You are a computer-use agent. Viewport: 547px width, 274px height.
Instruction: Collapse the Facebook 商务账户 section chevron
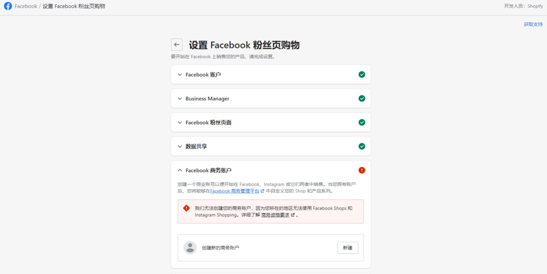coord(179,170)
